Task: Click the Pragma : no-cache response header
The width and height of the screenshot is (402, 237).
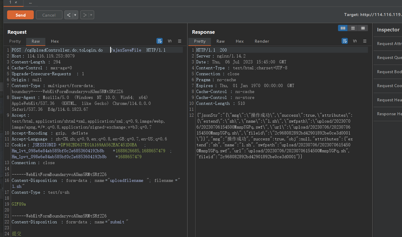Action: pos(216,80)
